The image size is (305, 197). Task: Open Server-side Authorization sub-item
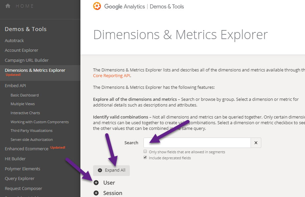tap(32, 140)
